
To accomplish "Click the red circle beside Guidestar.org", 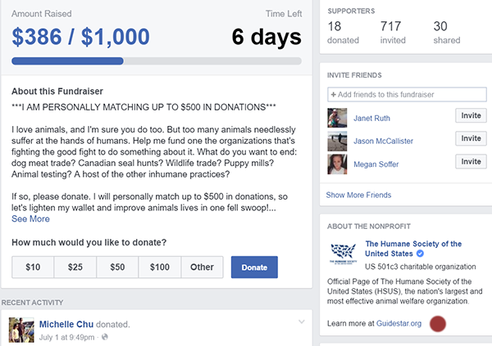I will 438,324.
